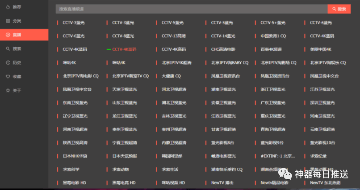
Task: Play the 天津卫视蓝光 channel
Action: coord(125,89)
